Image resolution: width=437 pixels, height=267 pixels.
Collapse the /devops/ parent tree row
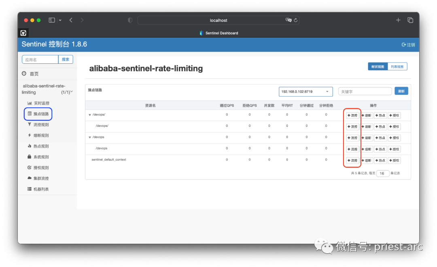[90, 115]
